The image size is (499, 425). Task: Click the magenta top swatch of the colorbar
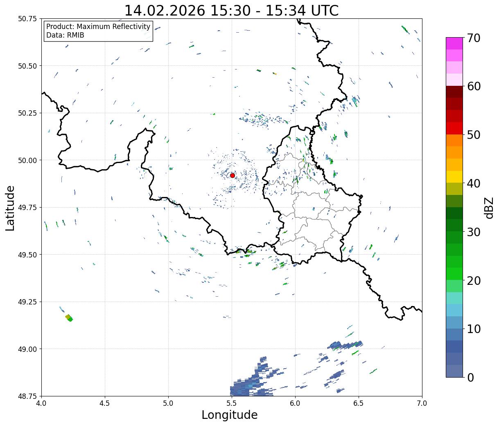point(454,43)
